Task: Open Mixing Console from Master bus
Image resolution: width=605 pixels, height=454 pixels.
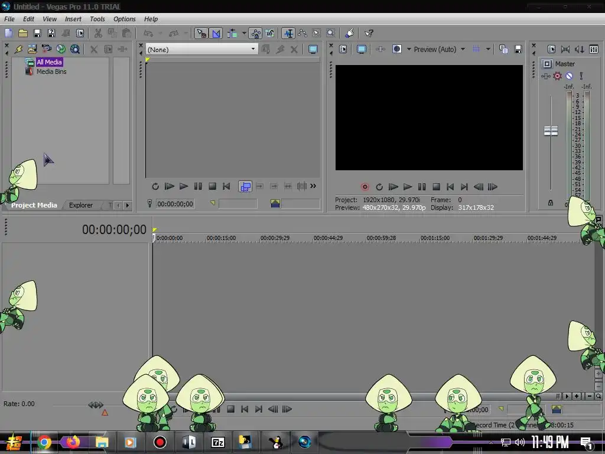Action: [x=594, y=49]
